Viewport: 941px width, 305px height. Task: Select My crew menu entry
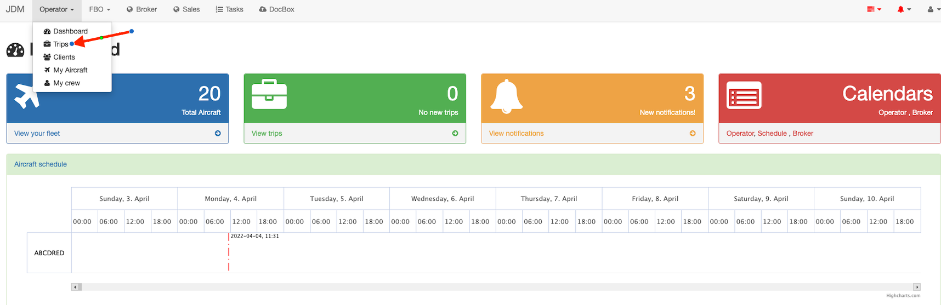66,83
